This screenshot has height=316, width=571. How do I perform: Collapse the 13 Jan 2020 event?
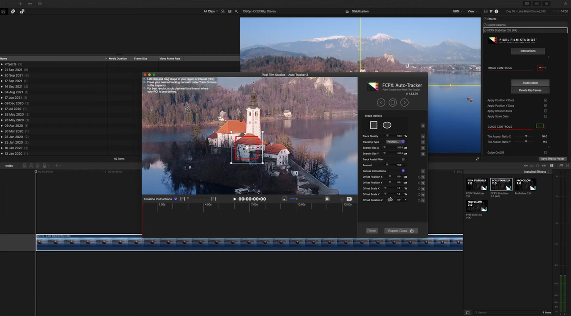click(2, 154)
